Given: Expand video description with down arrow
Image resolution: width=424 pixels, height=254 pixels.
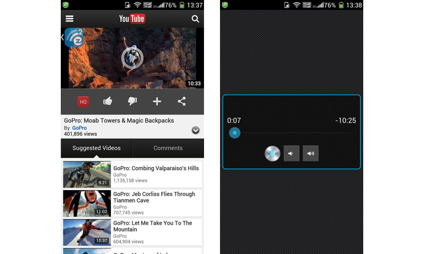Looking at the screenshot, I should coord(196,130).
